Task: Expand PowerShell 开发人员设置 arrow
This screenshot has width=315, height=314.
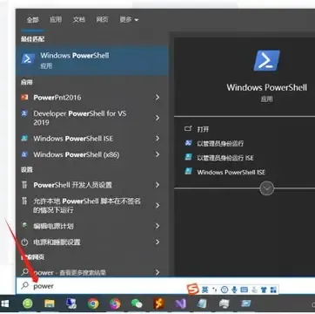Action: 157,185
